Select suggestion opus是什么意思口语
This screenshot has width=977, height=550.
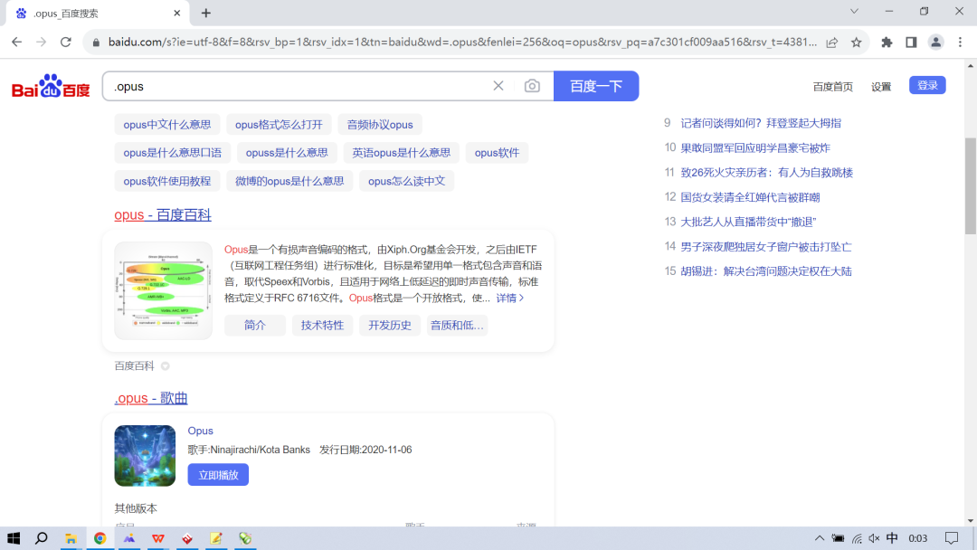[173, 153]
